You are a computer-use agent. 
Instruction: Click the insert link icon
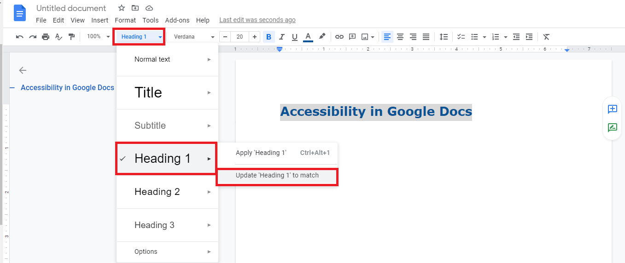pyautogui.click(x=339, y=37)
